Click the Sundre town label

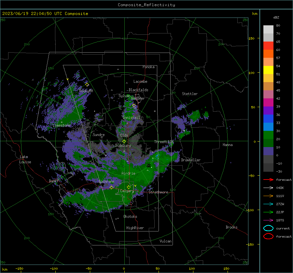coord(99,134)
